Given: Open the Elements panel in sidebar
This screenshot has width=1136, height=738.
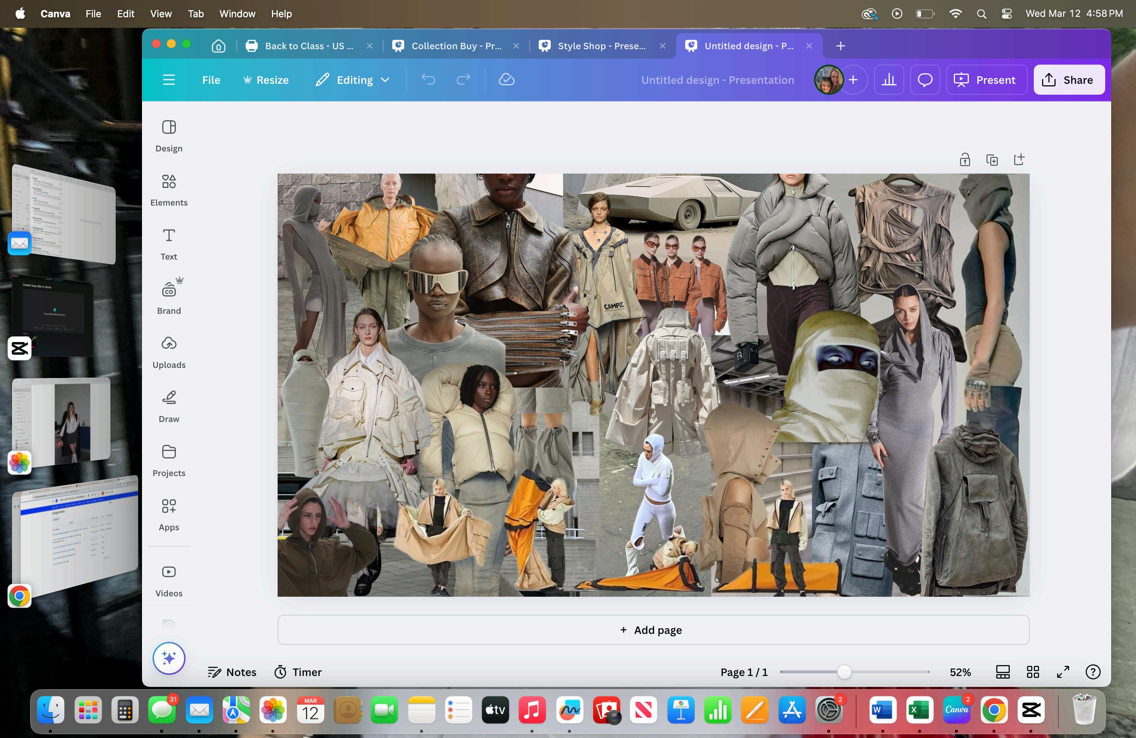Looking at the screenshot, I should coord(169,189).
